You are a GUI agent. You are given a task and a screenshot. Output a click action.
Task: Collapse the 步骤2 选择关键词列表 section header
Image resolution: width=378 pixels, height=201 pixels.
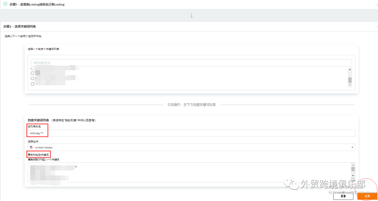[189, 27]
